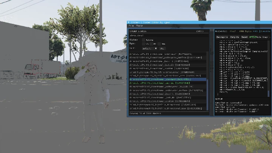Click the Shader Editor title bar
The image size is (272, 153).
pos(199,22)
